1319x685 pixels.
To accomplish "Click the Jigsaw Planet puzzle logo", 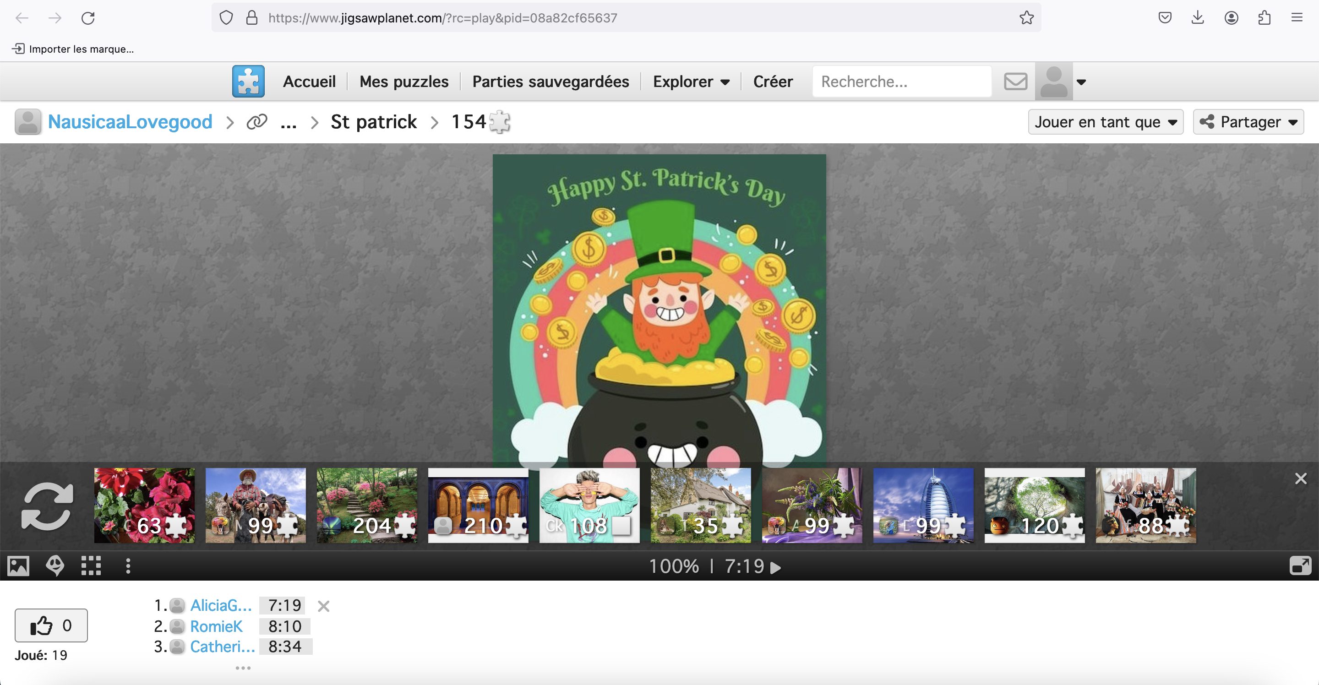I will [x=248, y=82].
